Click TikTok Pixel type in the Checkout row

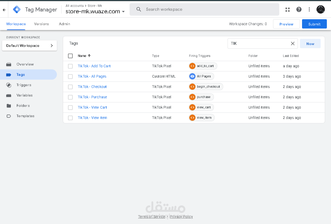[x=162, y=87]
